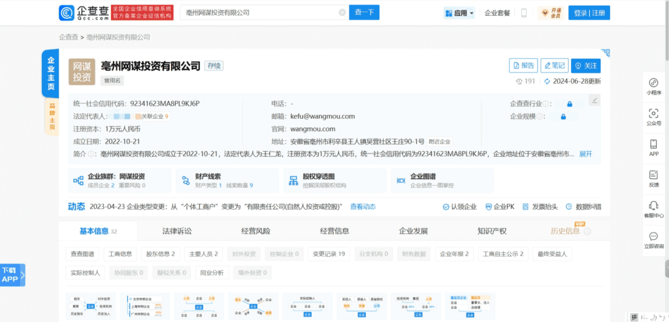Click 数据纠错 link
This screenshot has height=322, width=669.
click(x=583, y=207)
